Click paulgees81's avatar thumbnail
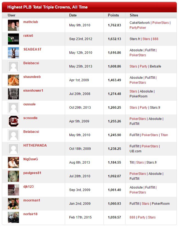 (x=13, y=176)
